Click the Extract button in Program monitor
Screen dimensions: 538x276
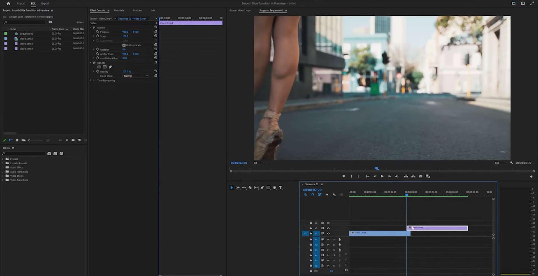click(x=413, y=176)
